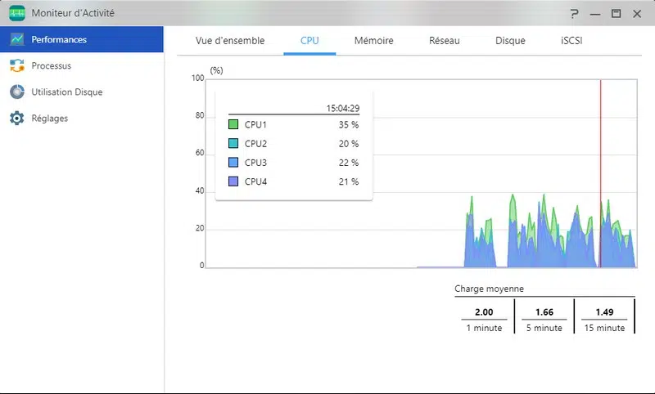The height and width of the screenshot is (394, 655).
Task: Click the 1 minute label
Action: click(x=484, y=328)
